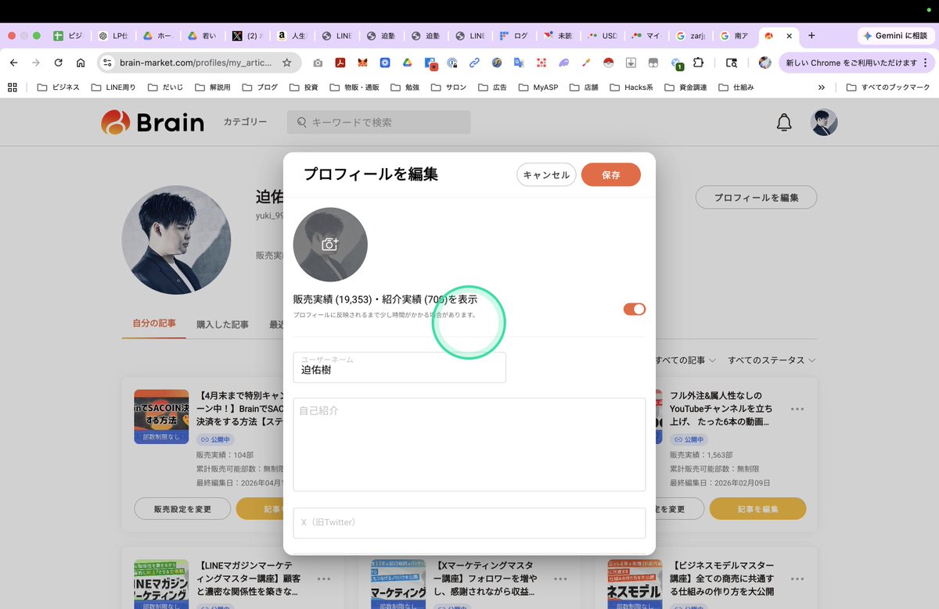The height and width of the screenshot is (609, 939).
Task: Open the Chrome apps grid in bookmarks bar
Action: [13, 88]
